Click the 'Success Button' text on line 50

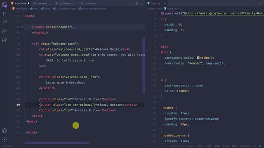click(x=87, y=110)
